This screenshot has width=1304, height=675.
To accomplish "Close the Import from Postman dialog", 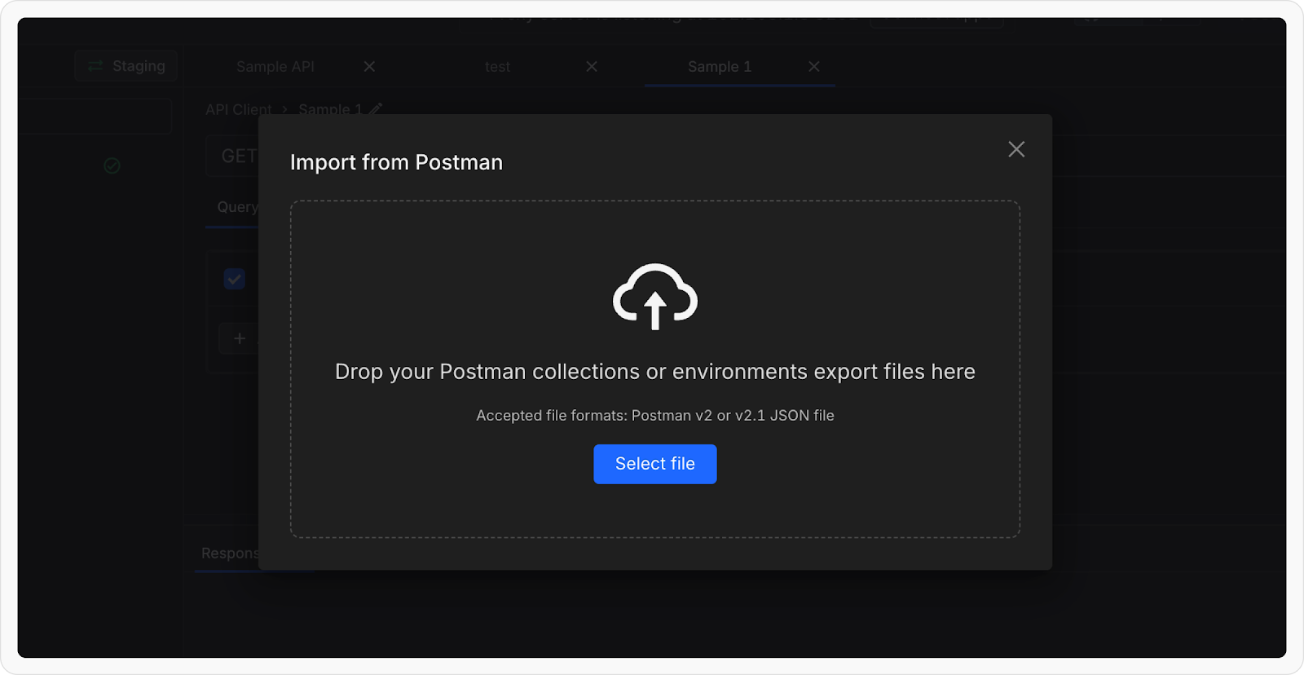I will coord(1015,149).
